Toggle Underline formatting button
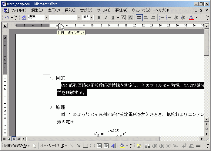 coord(113,18)
